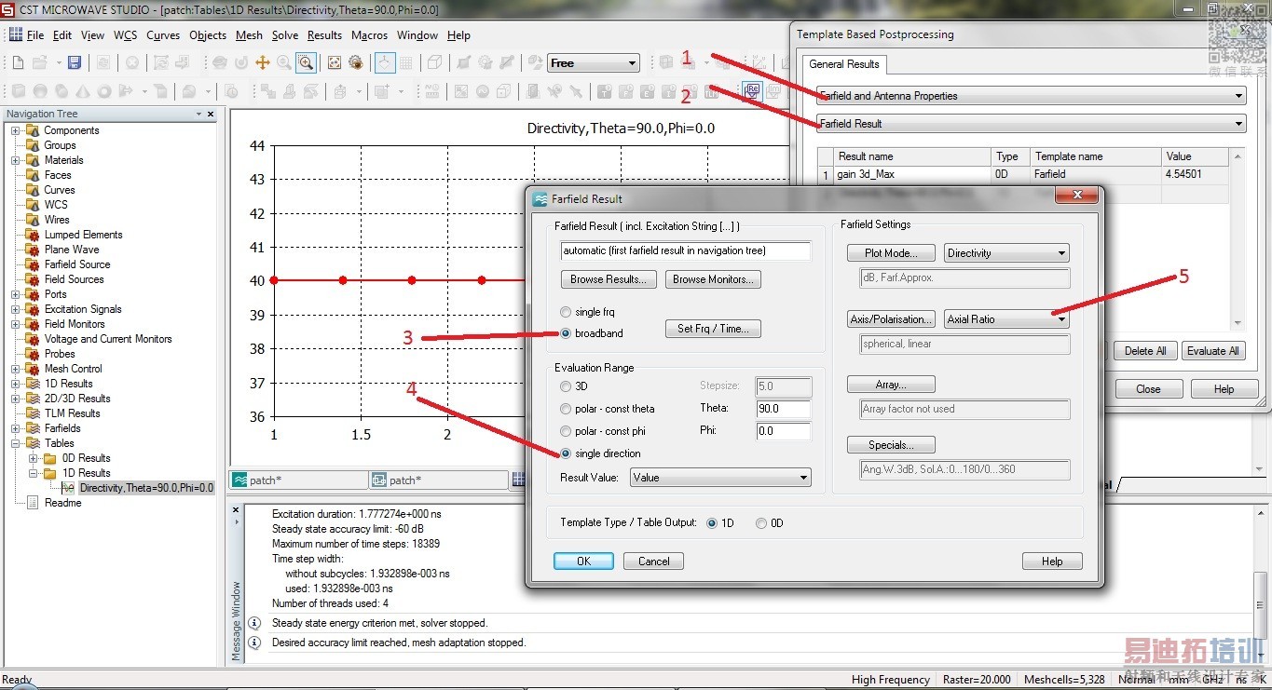Switch to the General Results tab
Viewport: 1272px width, 690px height.
pyautogui.click(x=844, y=64)
